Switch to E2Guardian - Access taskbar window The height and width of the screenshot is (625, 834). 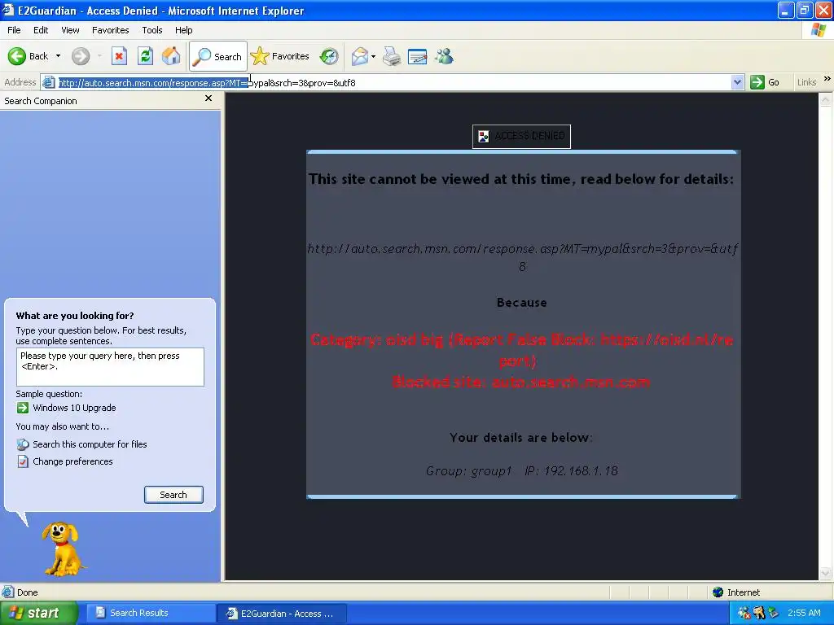(x=282, y=614)
